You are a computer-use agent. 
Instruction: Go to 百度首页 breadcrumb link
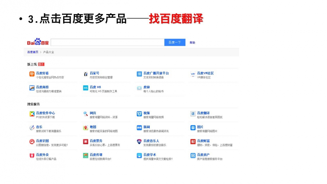33,52
